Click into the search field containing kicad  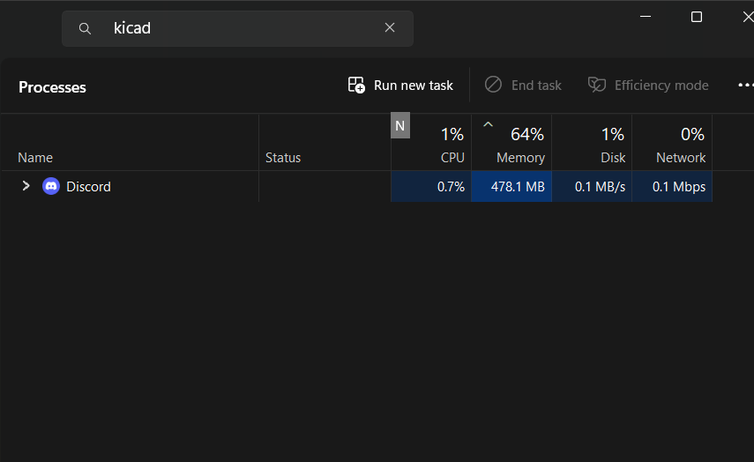click(238, 28)
